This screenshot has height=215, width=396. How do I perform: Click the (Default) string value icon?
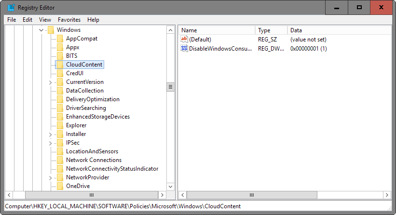click(184, 39)
